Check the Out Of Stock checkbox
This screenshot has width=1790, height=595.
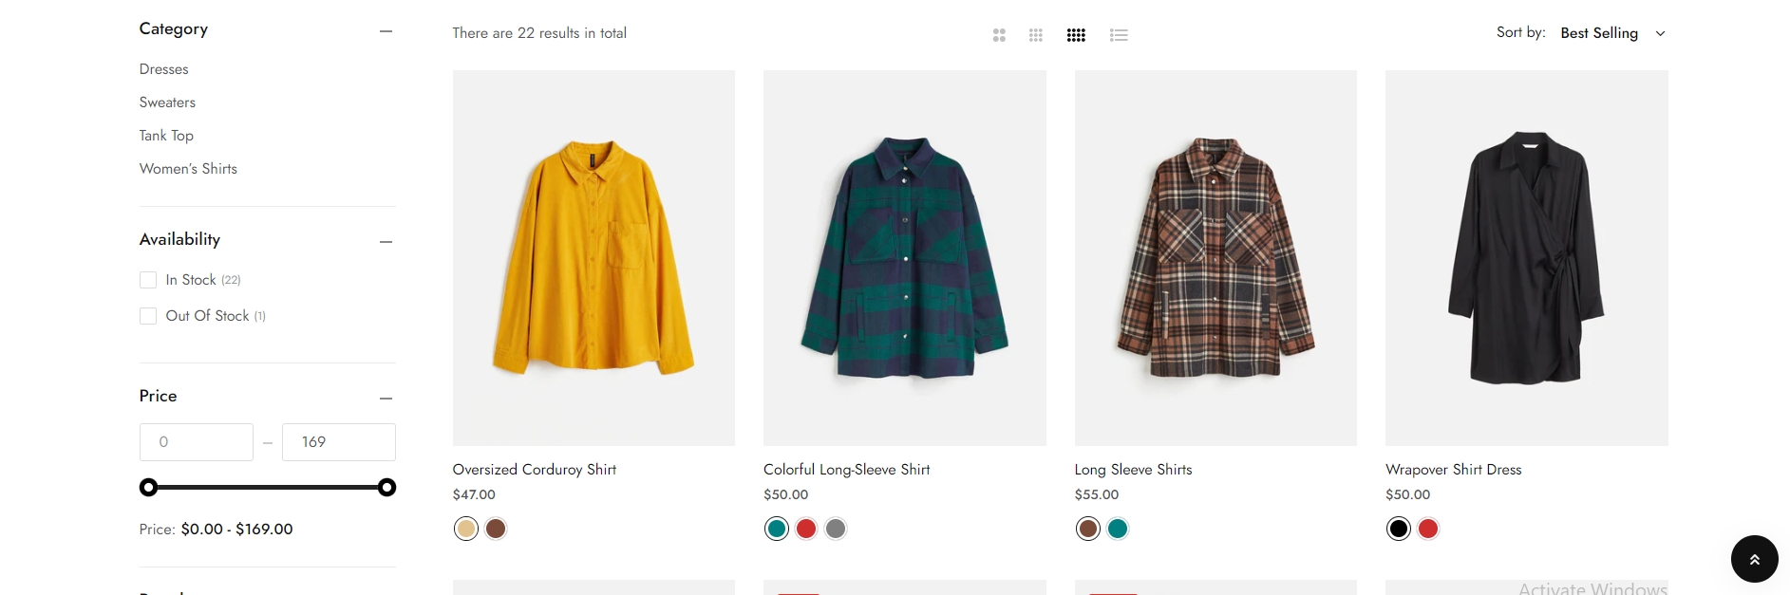click(x=148, y=316)
